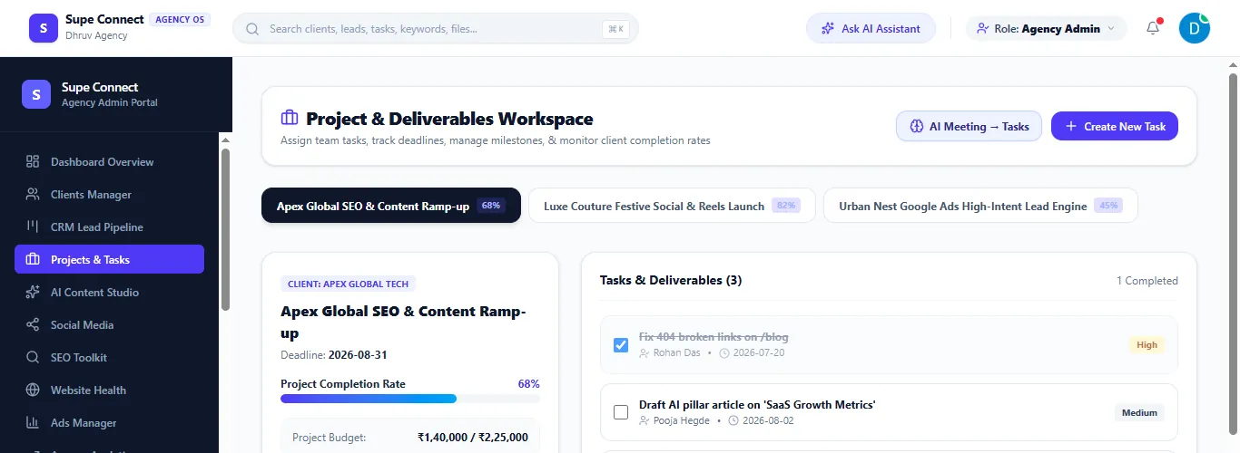Click the Medium priority badge
Viewport: 1240px width, 453px height.
coord(1139,412)
